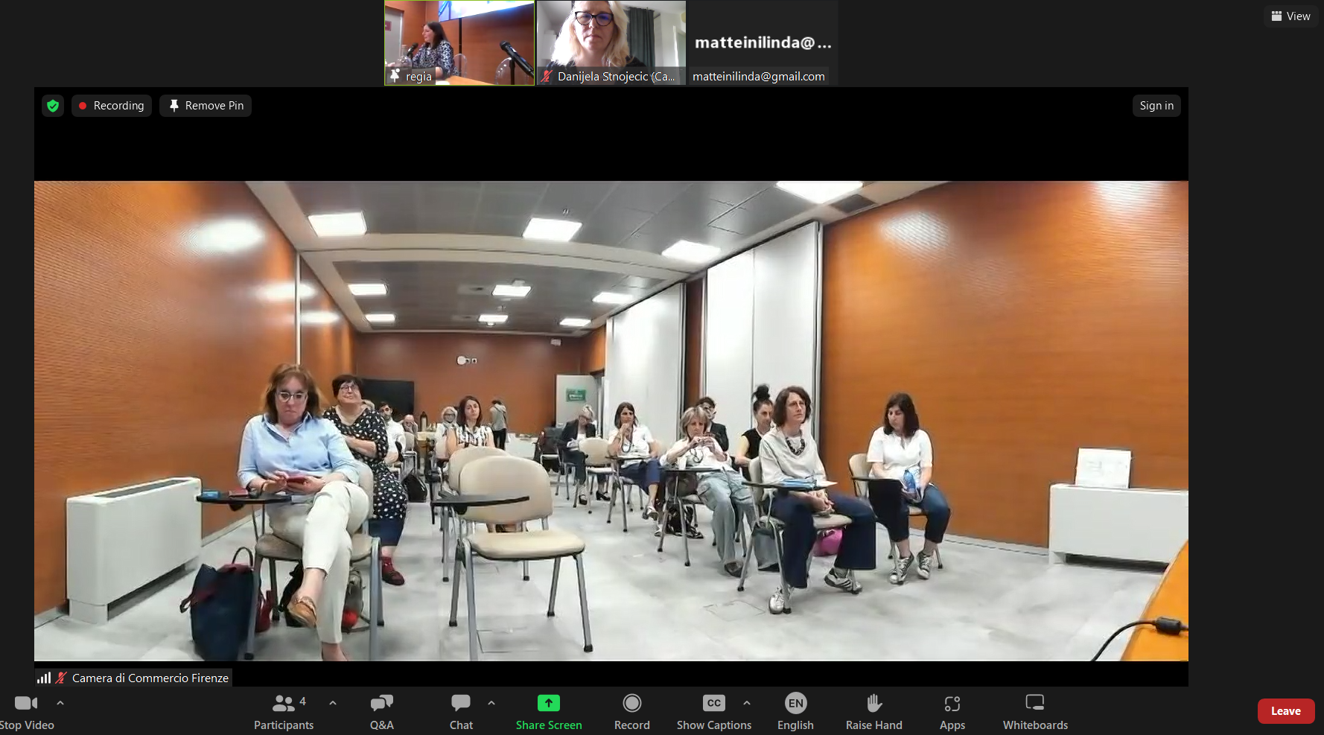
Task: Expand caption options next to Show Captions
Action: point(747,702)
